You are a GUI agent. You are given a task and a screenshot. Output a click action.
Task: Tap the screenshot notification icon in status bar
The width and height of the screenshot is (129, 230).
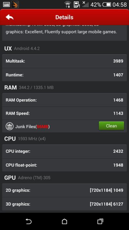coord(6,5)
